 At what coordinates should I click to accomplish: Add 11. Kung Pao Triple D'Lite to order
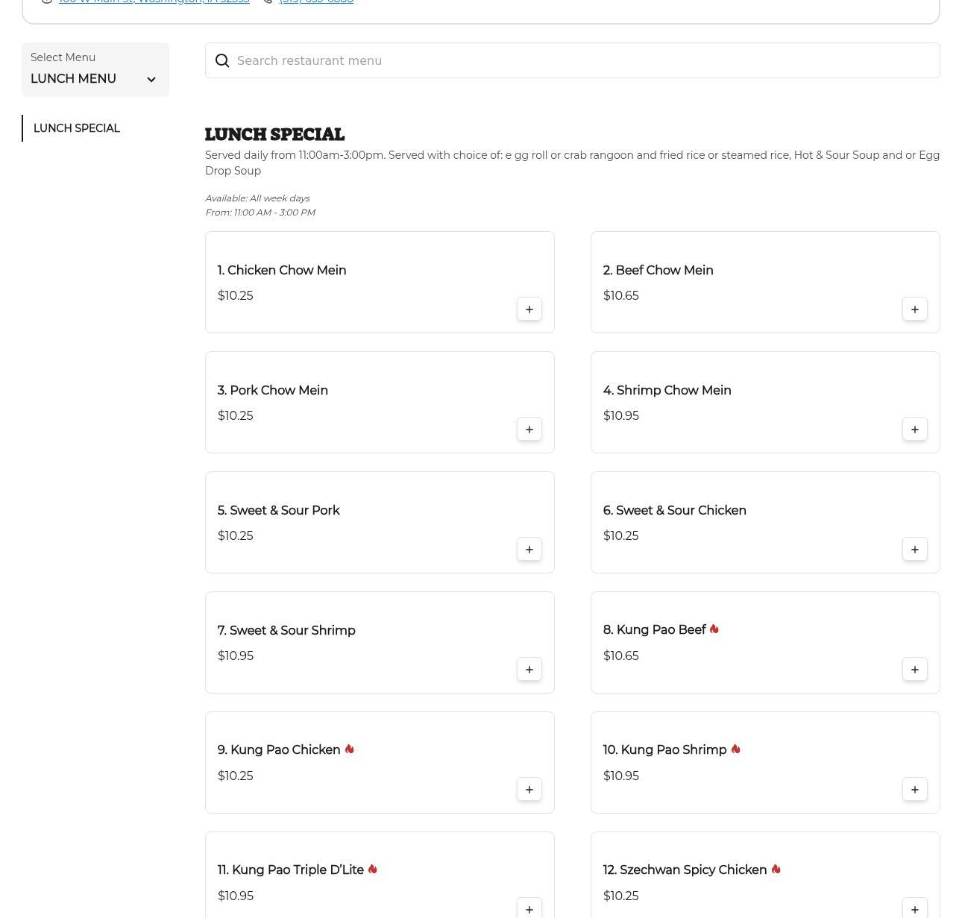tap(529, 909)
